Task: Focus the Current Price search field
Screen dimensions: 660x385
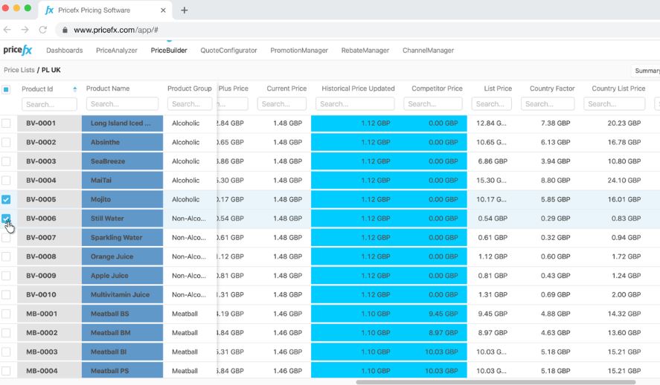Action: coord(281,104)
